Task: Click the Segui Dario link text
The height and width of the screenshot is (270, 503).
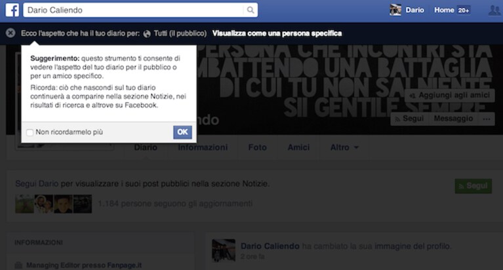Action: point(37,183)
